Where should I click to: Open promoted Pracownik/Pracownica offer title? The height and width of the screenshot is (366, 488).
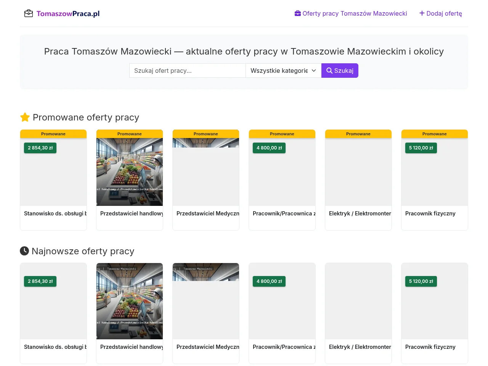pos(284,213)
